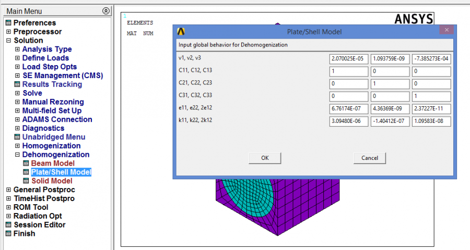Expand the Radiation Opt node

8,216
